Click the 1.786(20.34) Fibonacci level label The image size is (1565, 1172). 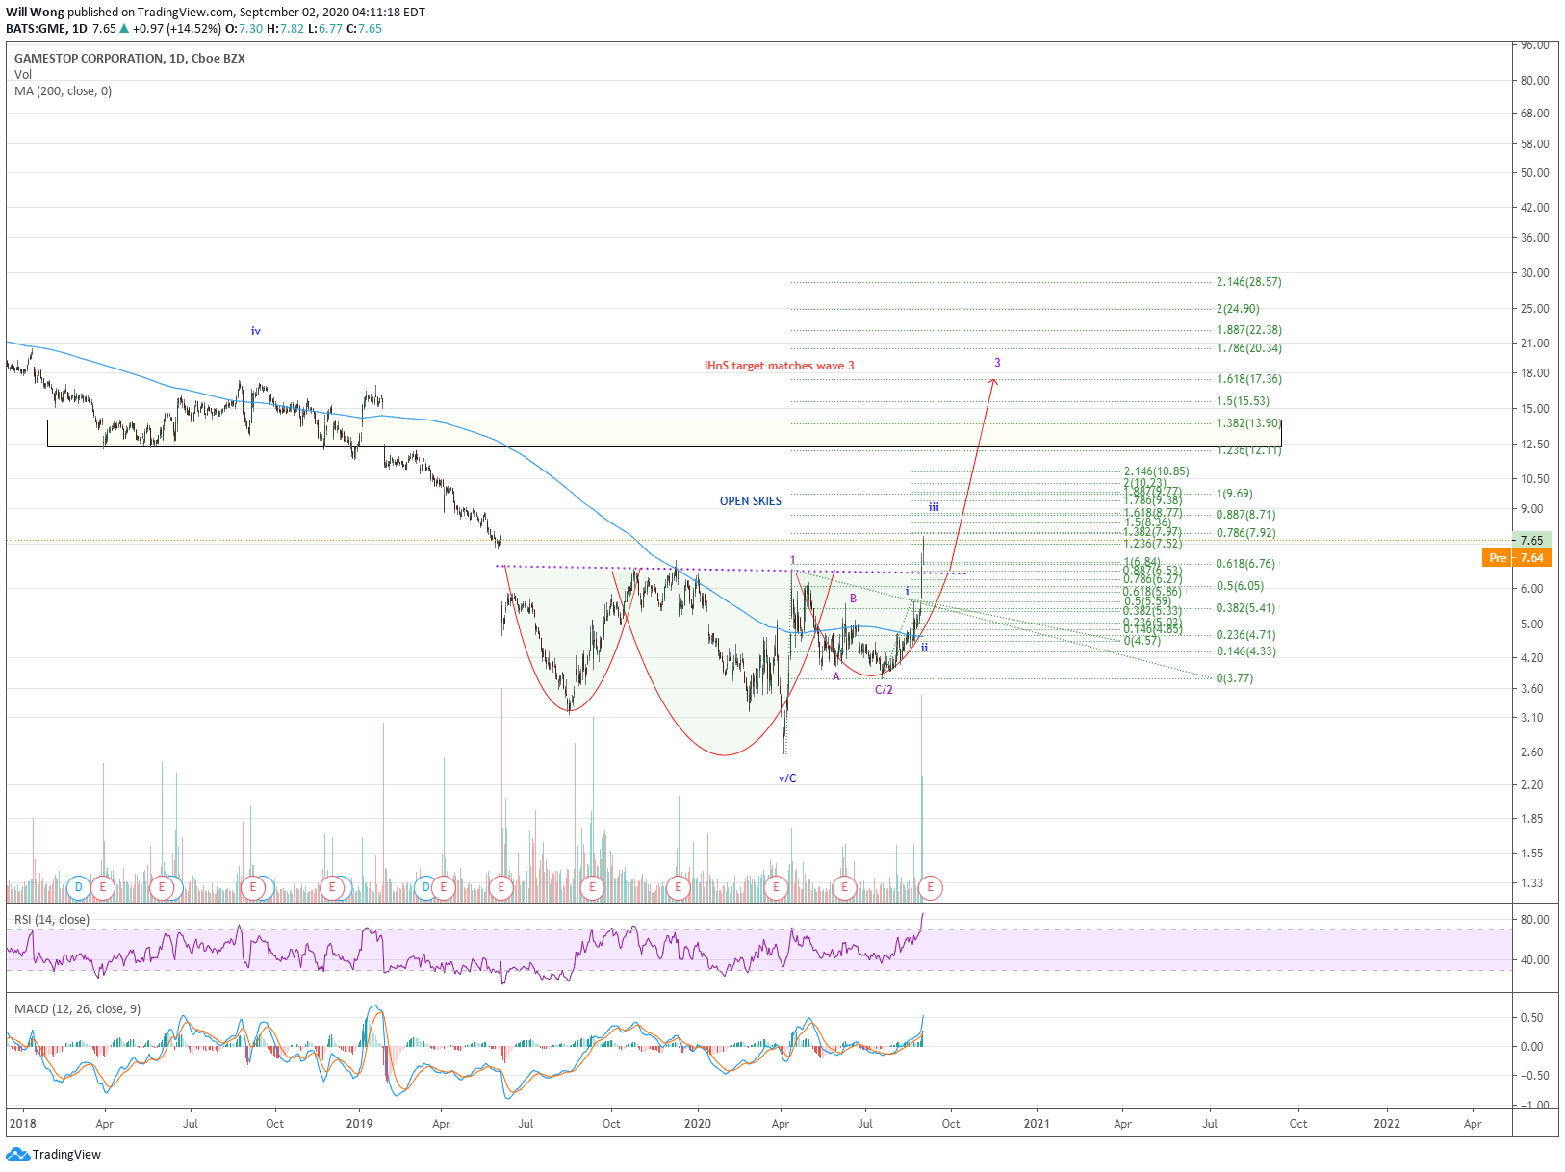pos(1248,348)
